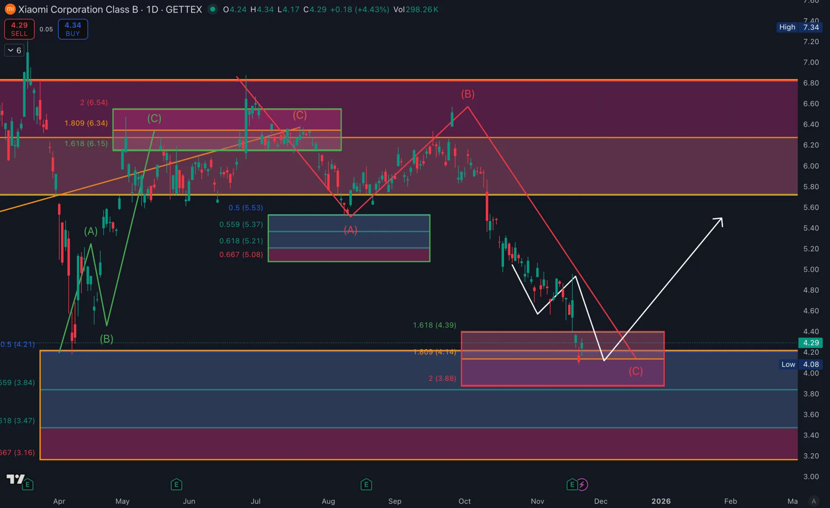
Task: Expand the collapsed 6 indicators legend
Action: [x=14, y=51]
